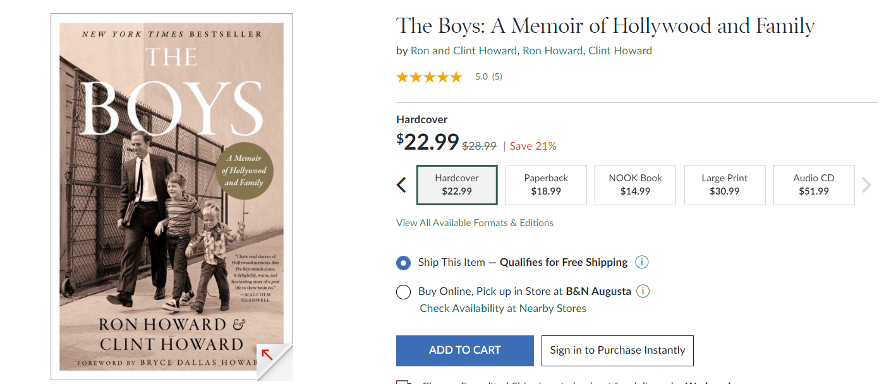Pick the Large Print $30.99 format

coord(724,184)
